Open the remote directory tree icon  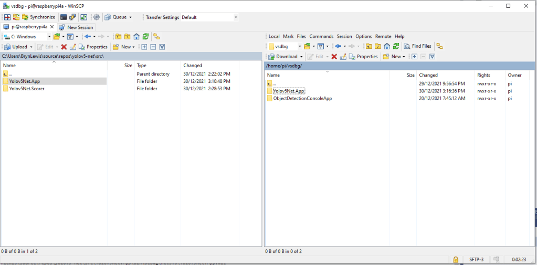(440, 46)
